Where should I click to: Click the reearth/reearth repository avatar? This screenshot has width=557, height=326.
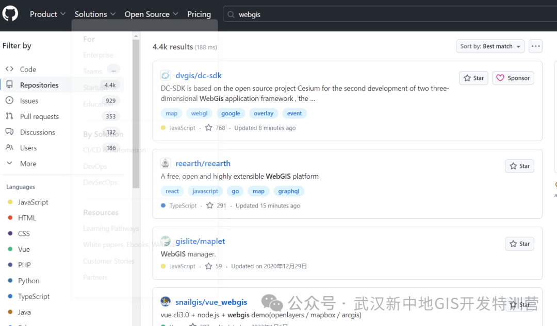click(x=166, y=163)
